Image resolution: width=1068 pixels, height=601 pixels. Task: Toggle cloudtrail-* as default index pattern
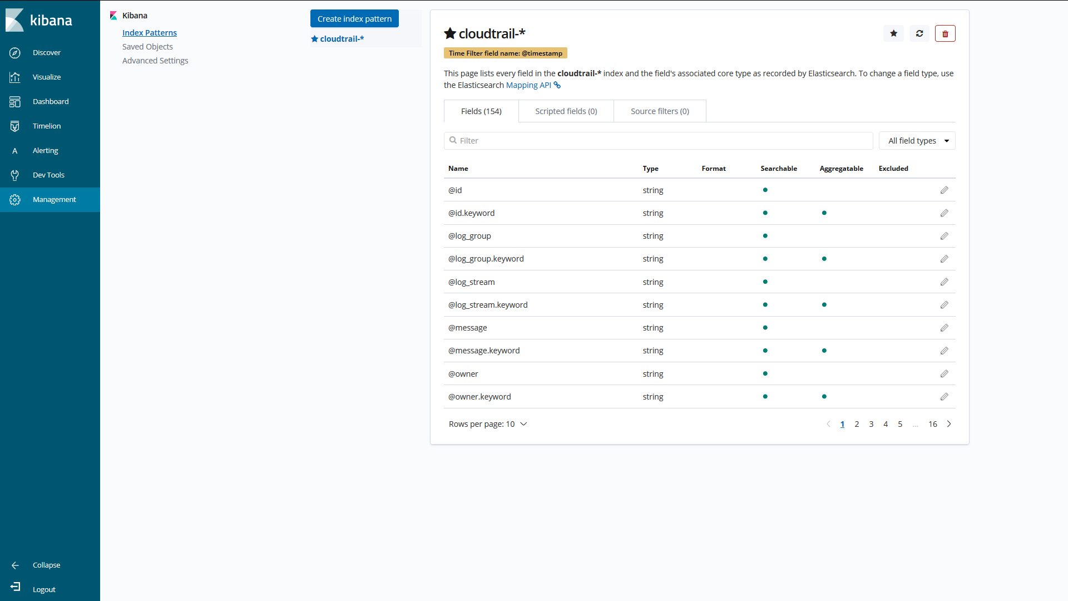coord(893,33)
